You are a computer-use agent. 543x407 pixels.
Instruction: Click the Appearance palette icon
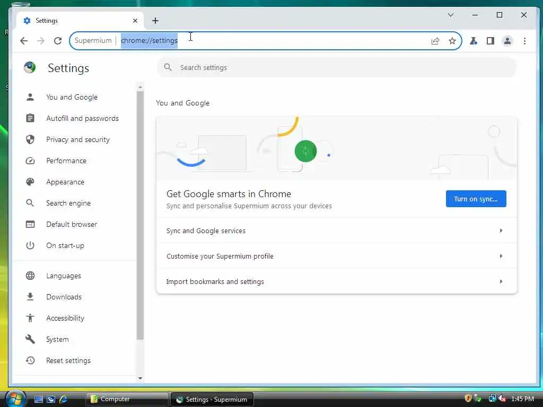click(x=30, y=182)
